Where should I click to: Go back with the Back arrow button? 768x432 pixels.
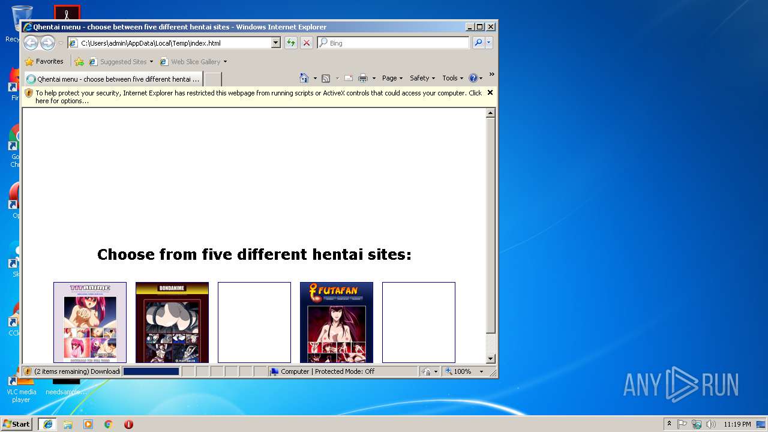point(31,43)
